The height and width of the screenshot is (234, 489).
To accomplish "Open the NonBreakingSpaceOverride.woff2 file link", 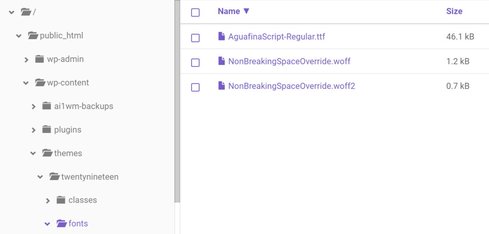I will coord(291,86).
